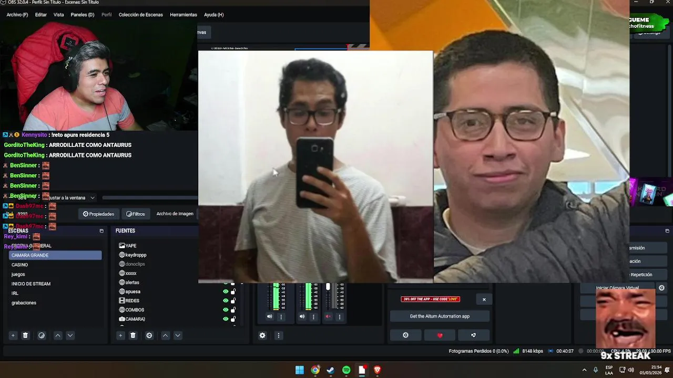Open the Ayuda menu
673x378 pixels.
pos(214,15)
